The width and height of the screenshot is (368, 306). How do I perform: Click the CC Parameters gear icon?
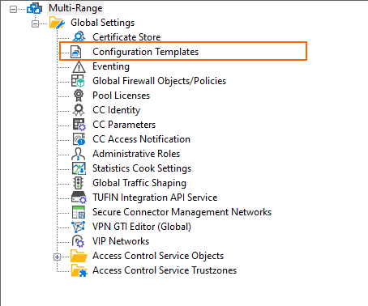coord(79,125)
